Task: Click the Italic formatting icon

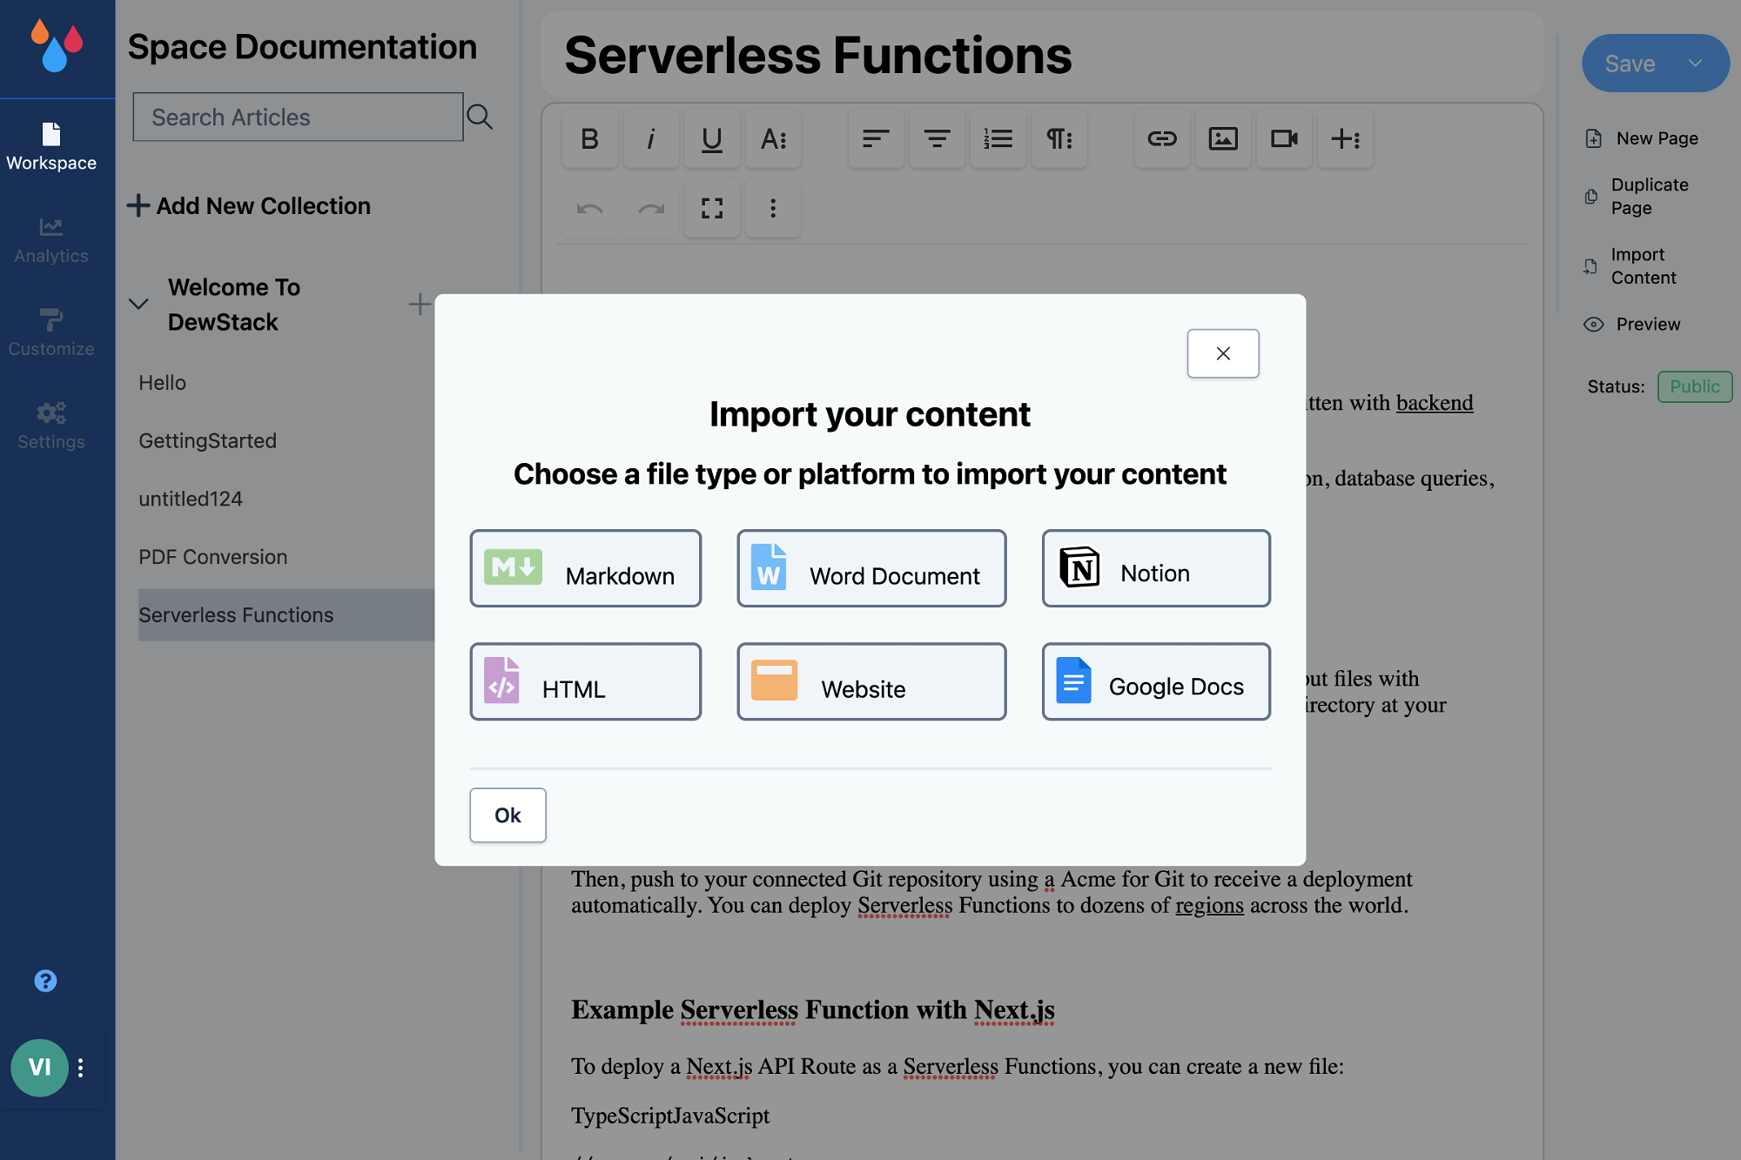Action: click(x=649, y=137)
